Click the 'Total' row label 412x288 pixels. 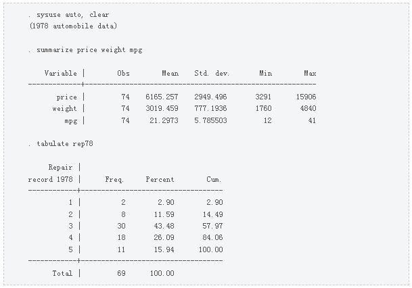(62, 273)
